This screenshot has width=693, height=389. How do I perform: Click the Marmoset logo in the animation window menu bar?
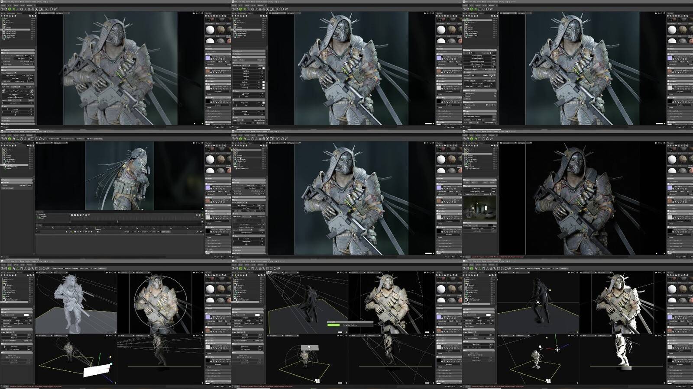point(2,131)
